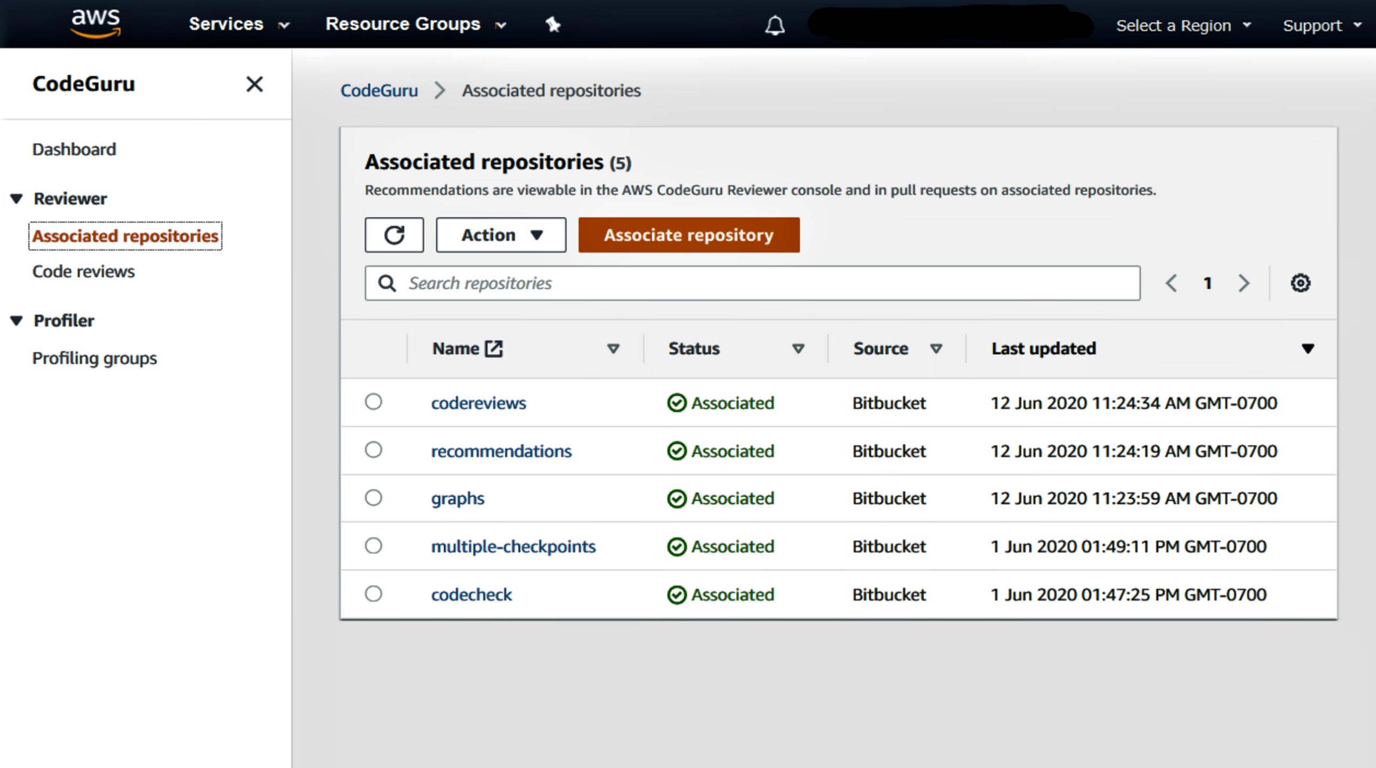Viewport: 1376px width, 768px height.
Task: Click the AWS logo home icon
Action: [96, 24]
